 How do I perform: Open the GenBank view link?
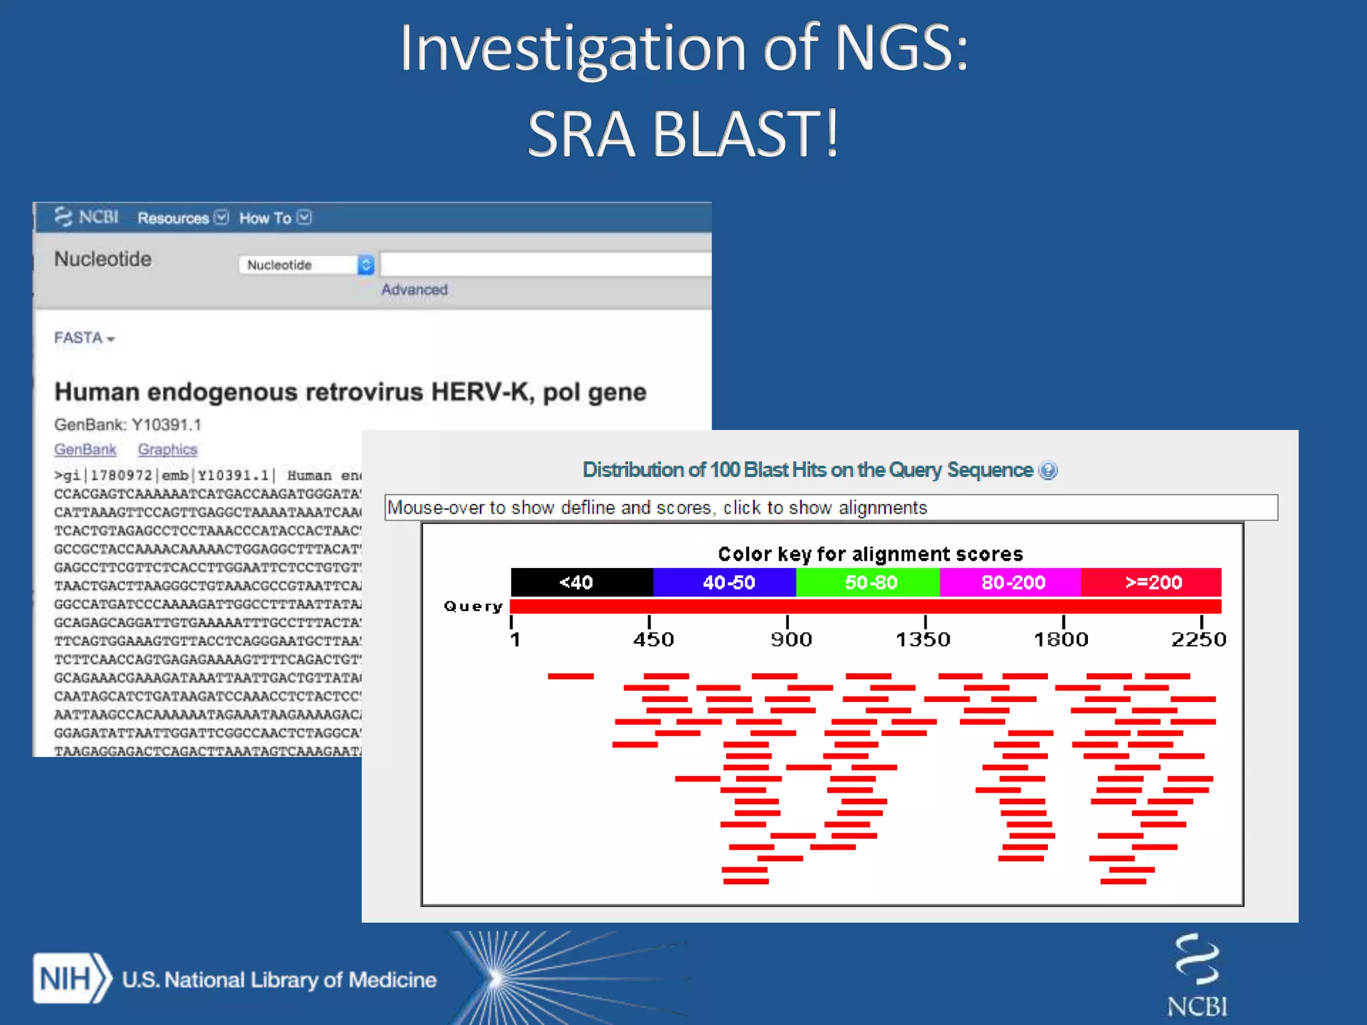point(85,450)
